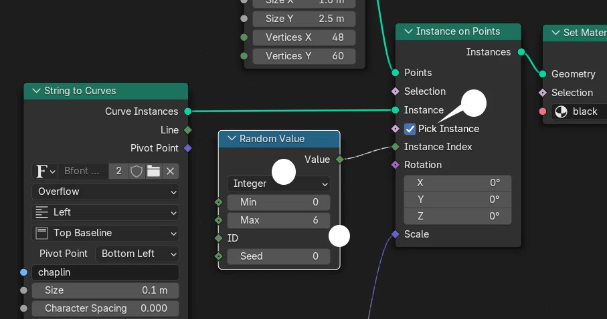Click the chaplin string input field
This screenshot has height=319, width=607.
[105, 272]
